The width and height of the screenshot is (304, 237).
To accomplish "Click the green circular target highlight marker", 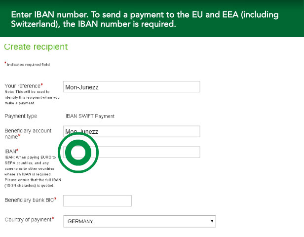I will [x=78, y=153].
